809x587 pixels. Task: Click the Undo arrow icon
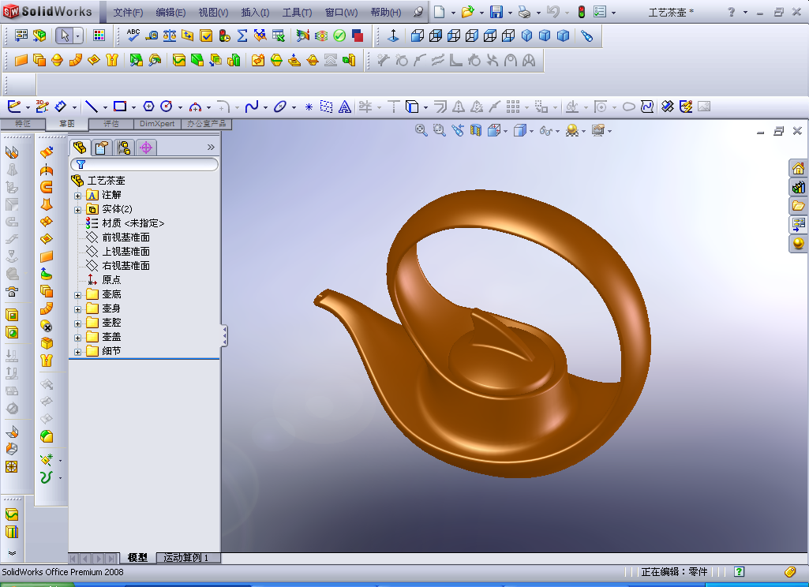[x=553, y=12]
